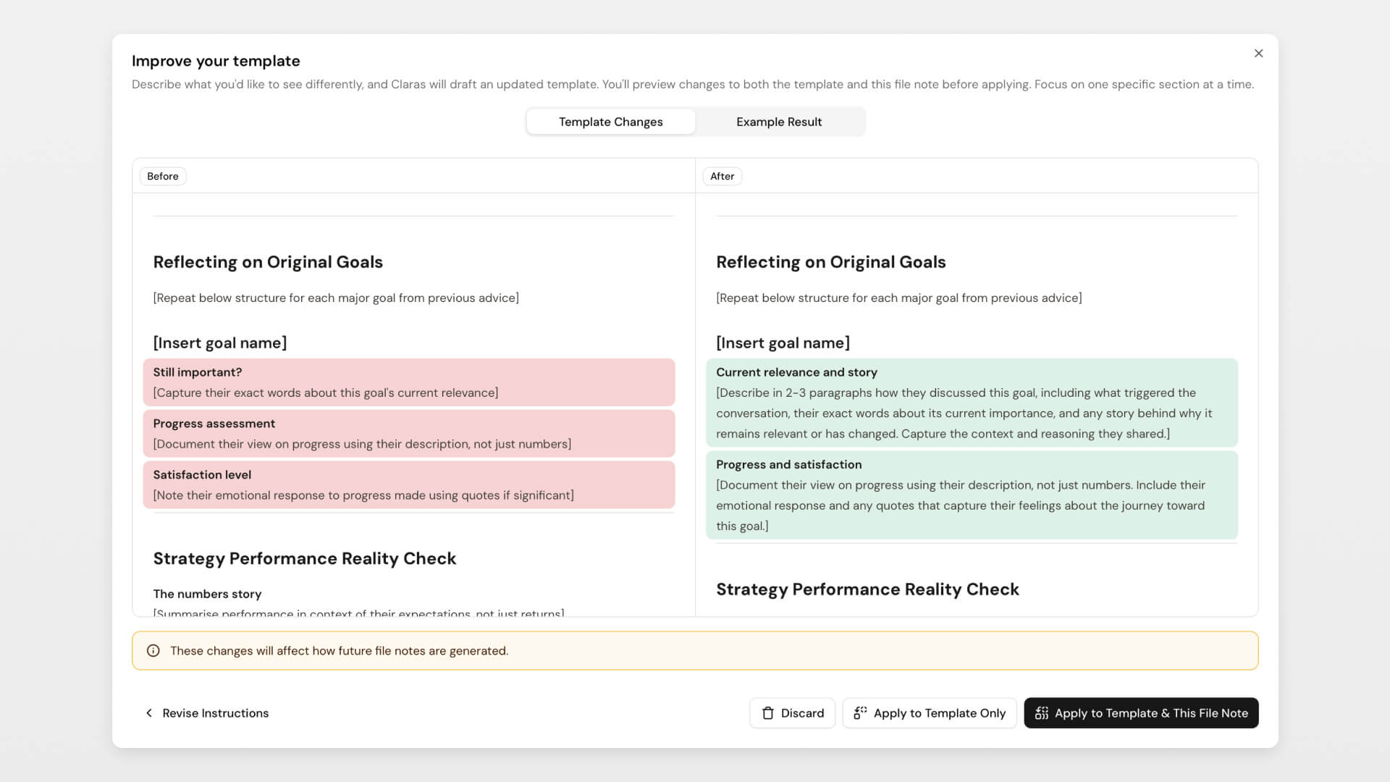Click the info icon in the yellow banner
The height and width of the screenshot is (782, 1390).
[x=153, y=650]
